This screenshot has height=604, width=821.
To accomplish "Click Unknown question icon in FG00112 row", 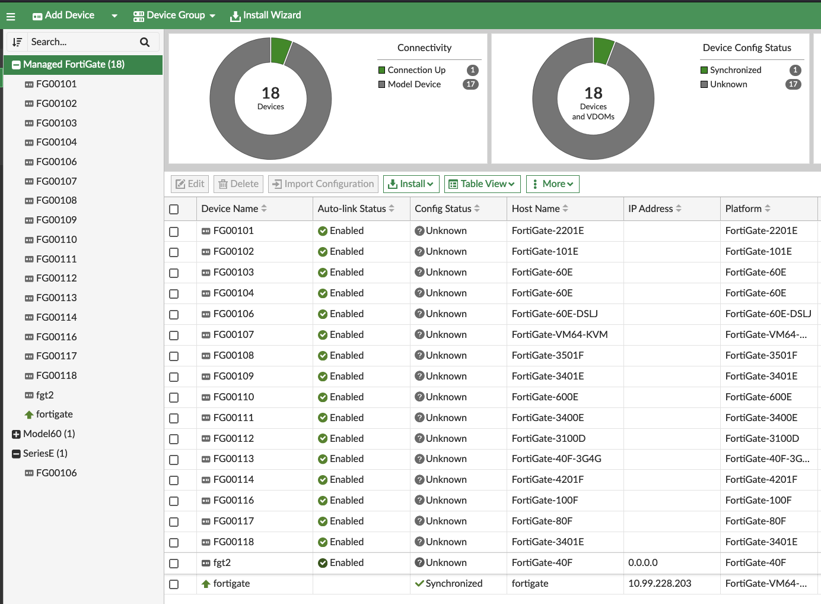I will (x=419, y=438).
